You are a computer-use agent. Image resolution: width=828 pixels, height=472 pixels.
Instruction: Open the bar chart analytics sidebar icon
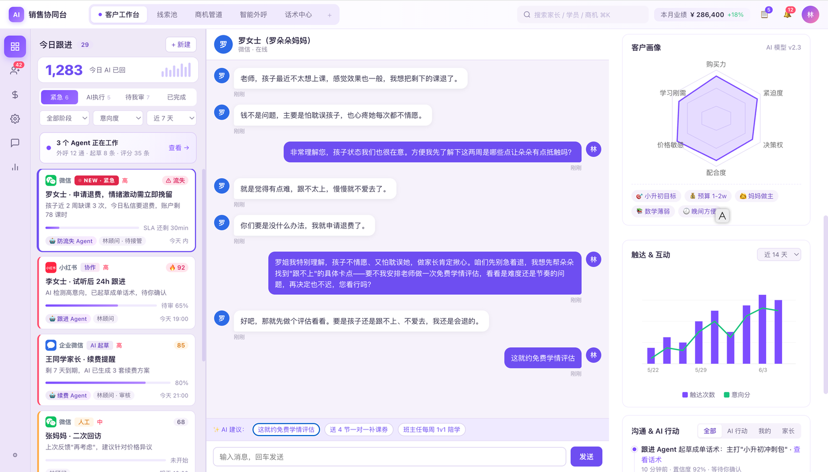click(15, 167)
